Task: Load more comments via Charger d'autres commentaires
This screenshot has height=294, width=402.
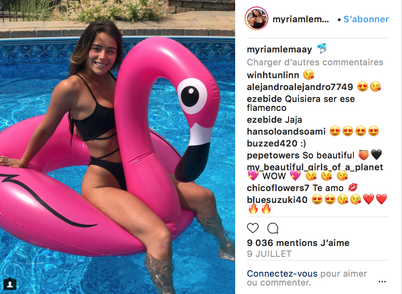Action: [x=315, y=62]
